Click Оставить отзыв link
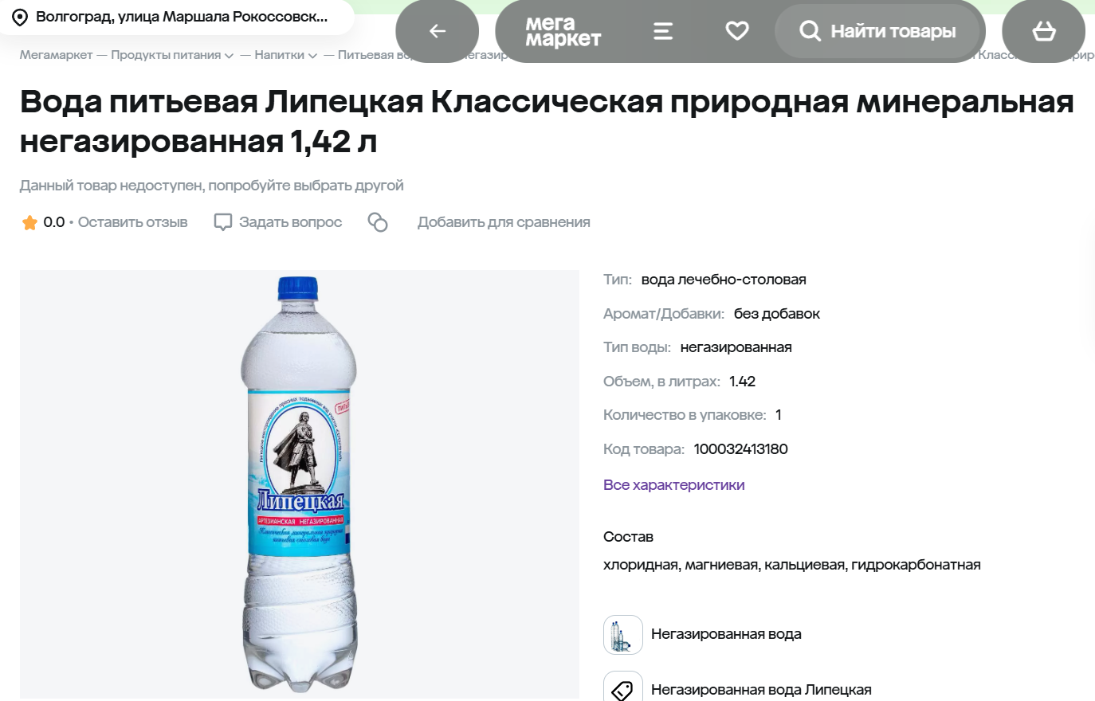 pyautogui.click(x=132, y=222)
